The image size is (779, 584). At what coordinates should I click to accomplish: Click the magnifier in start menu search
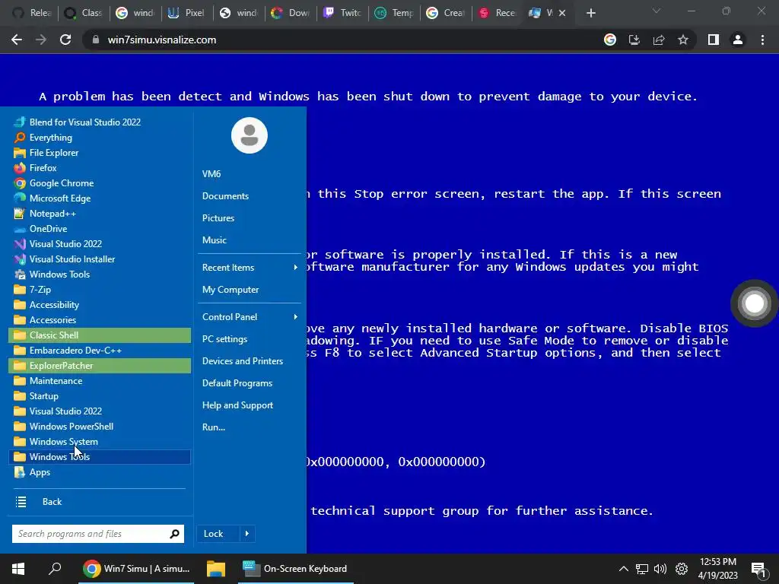(x=174, y=534)
